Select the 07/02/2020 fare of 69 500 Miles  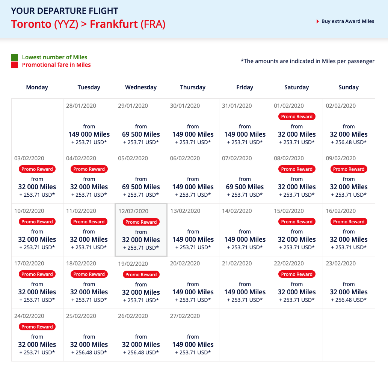[245, 187]
